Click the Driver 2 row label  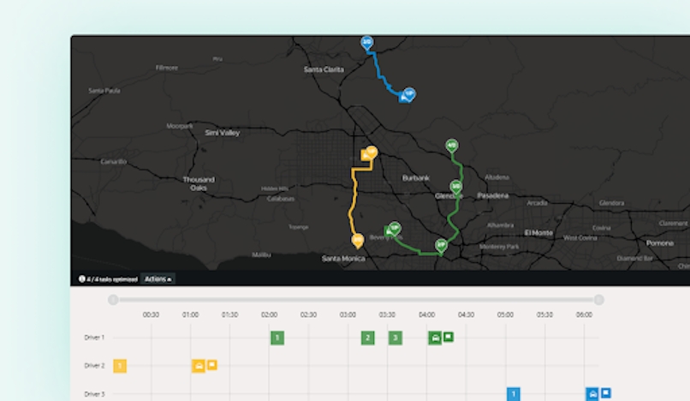94,366
